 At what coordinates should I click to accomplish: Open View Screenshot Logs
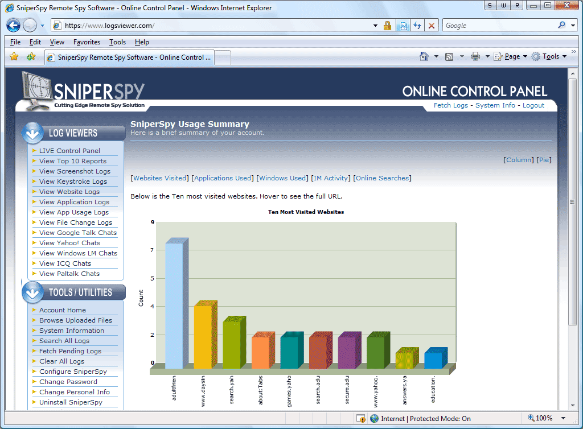pyautogui.click(x=75, y=171)
